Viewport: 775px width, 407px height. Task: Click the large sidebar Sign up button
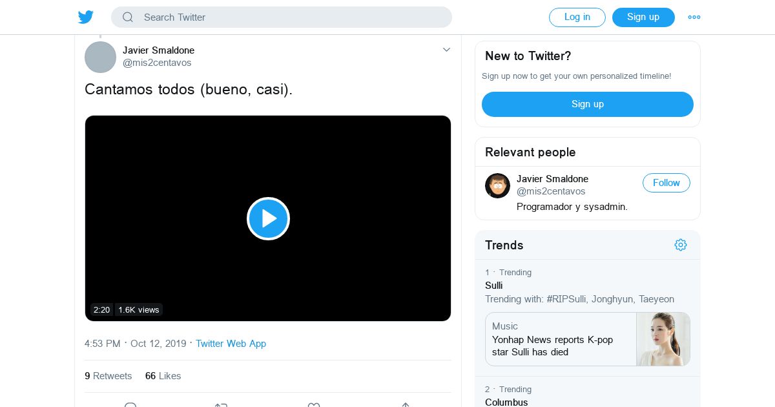coord(587,104)
